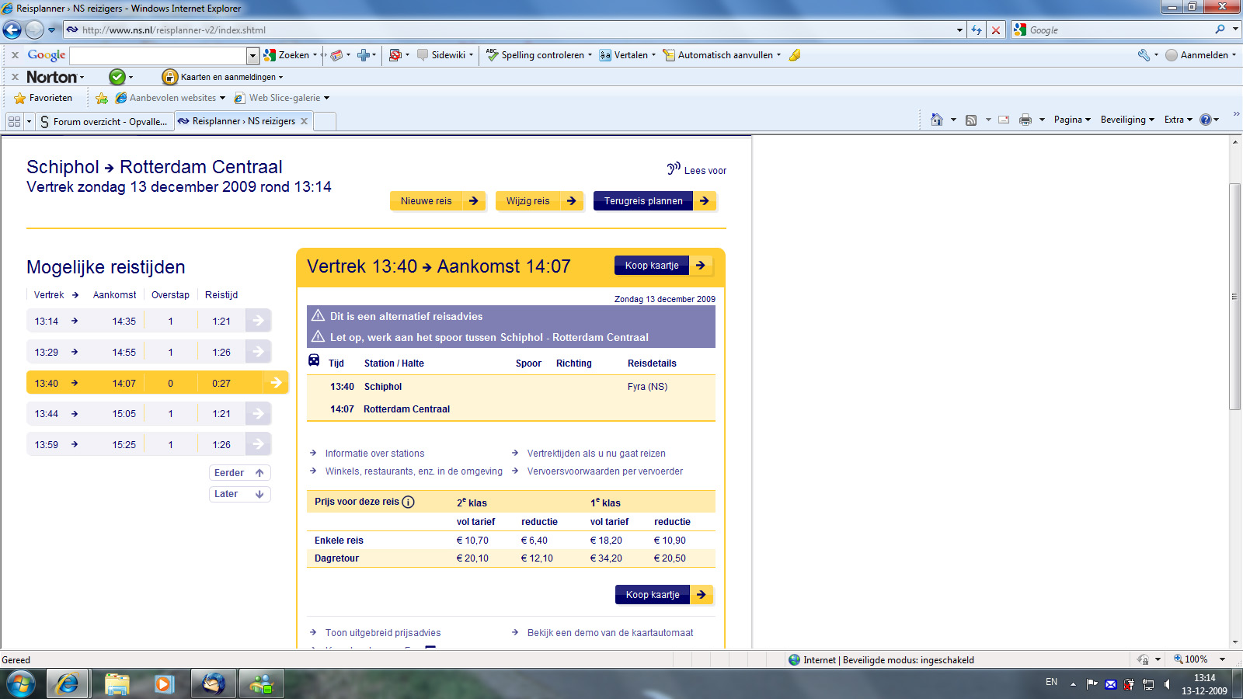Expand Web Slice-galerie dropdown
This screenshot has height=699, width=1243.
[x=326, y=98]
